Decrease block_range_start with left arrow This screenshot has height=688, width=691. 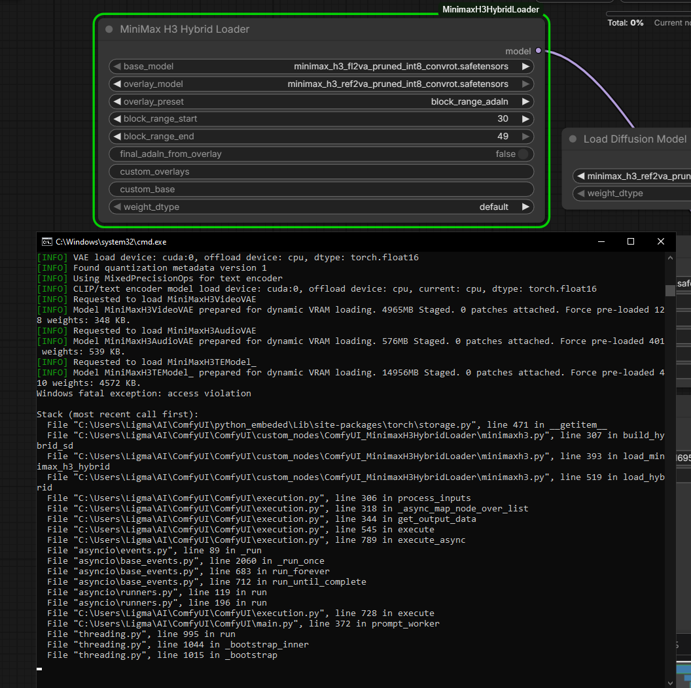[116, 119]
